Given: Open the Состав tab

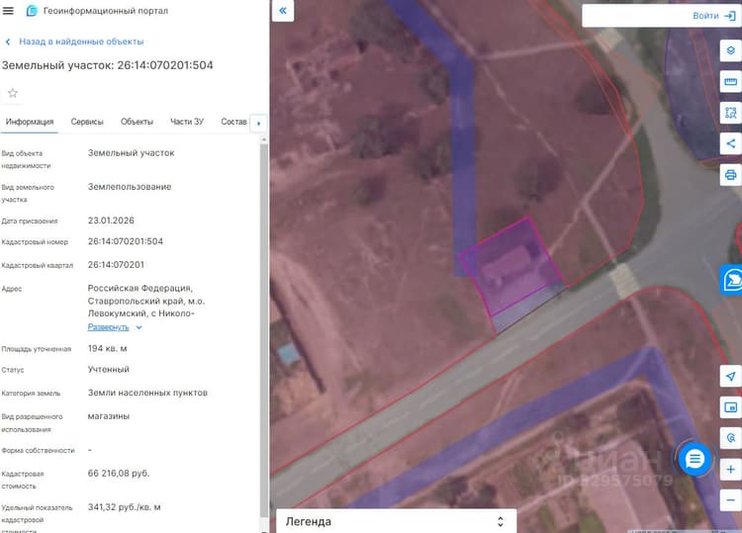Looking at the screenshot, I should [x=233, y=122].
